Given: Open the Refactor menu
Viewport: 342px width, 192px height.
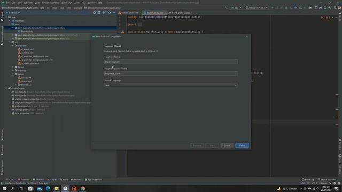Looking at the screenshot, I should (56, 3).
